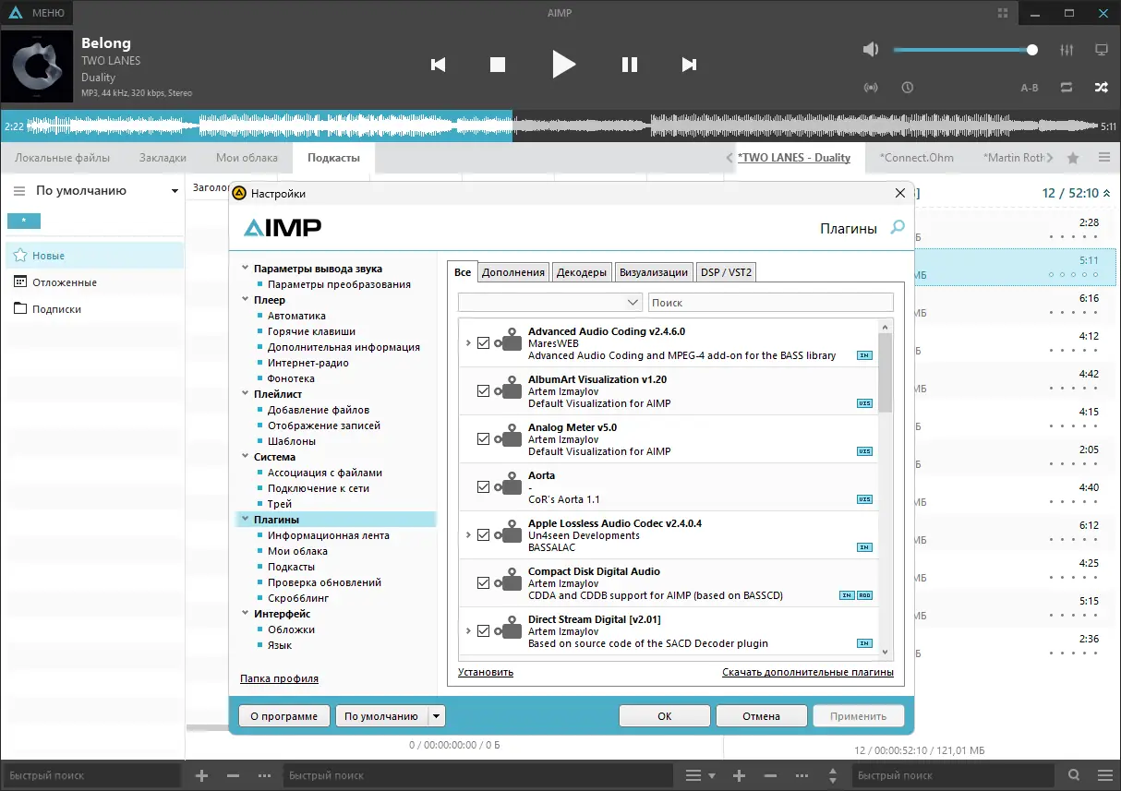This screenshot has height=791, width=1121.
Task: Switch to the Визуализации plugins tab
Action: coord(654,272)
